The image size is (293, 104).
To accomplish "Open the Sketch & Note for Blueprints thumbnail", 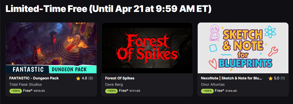I will 243,48.
